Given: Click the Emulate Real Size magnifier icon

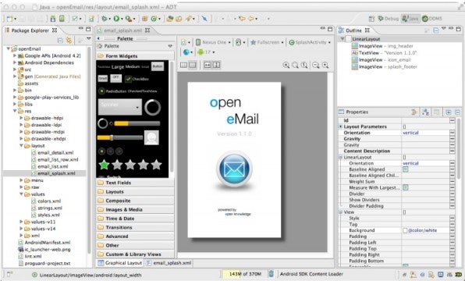Looking at the screenshot, I should click(x=286, y=65).
